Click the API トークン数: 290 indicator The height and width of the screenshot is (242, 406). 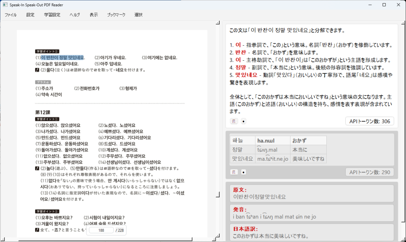pyautogui.click(x=370, y=172)
